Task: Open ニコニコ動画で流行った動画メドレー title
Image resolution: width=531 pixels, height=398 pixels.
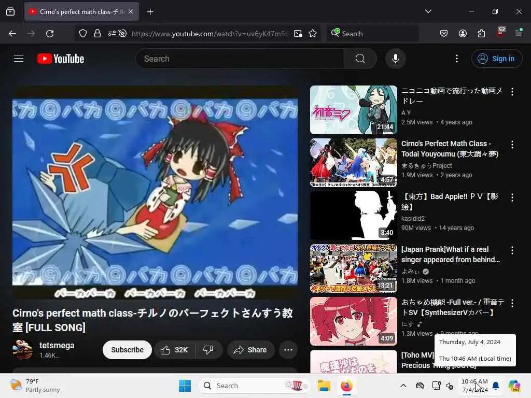Action: click(452, 96)
